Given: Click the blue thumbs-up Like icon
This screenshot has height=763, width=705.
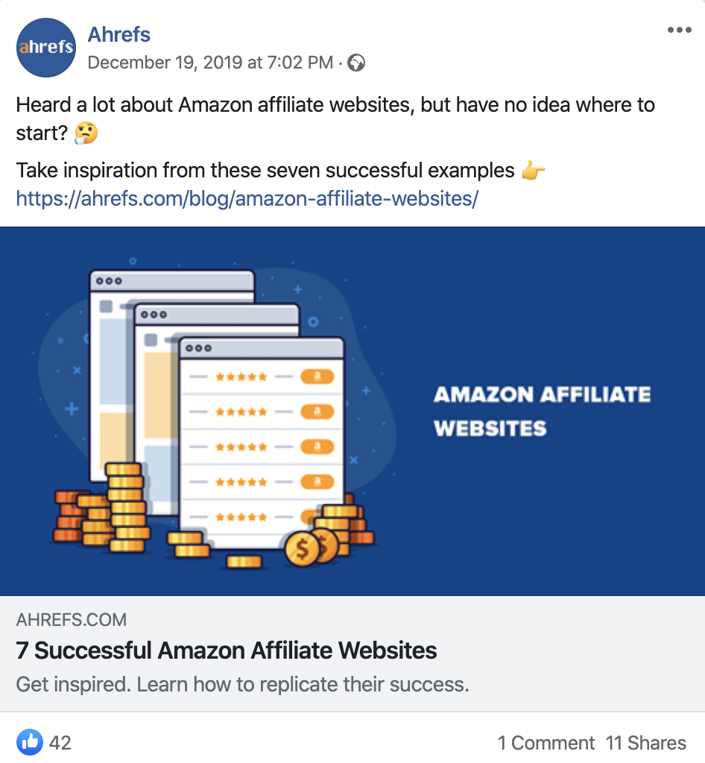Looking at the screenshot, I should tap(30, 742).
